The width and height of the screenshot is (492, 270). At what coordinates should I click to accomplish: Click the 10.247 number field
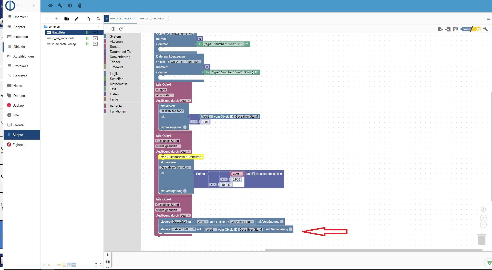226,185
